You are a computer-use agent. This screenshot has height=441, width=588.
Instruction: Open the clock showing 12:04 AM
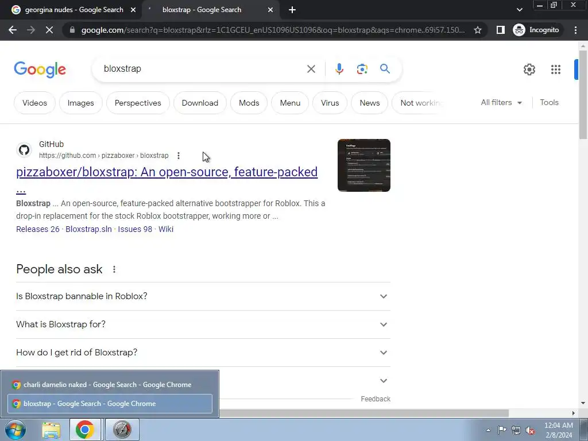(558, 430)
